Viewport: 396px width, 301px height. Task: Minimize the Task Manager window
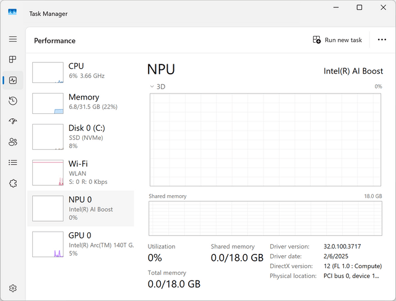335,7
